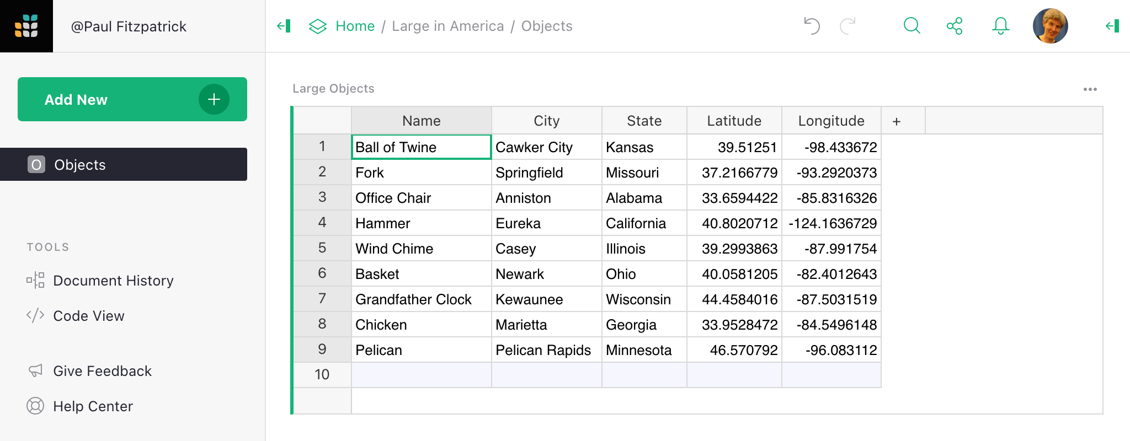Collapse the left sidebar panel
Image resolution: width=1130 pixels, height=441 pixels.
click(284, 26)
